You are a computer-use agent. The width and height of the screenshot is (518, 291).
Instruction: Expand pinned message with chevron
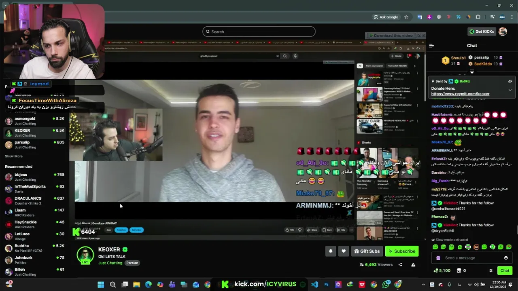point(510,90)
